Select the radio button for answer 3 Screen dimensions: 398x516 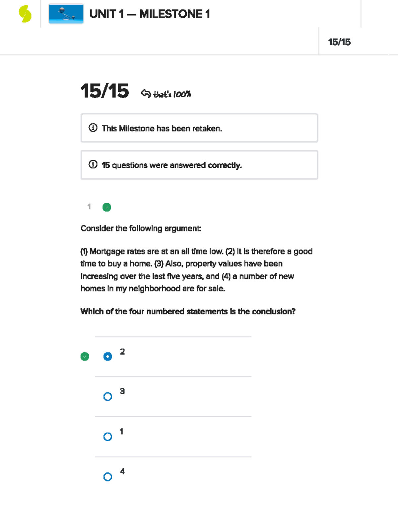(x=108, y=397)
